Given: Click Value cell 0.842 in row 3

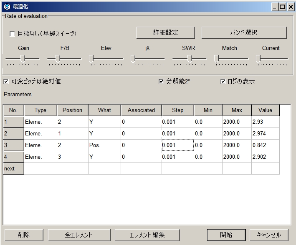Looking at the screenshot, I should click(266, 145).
